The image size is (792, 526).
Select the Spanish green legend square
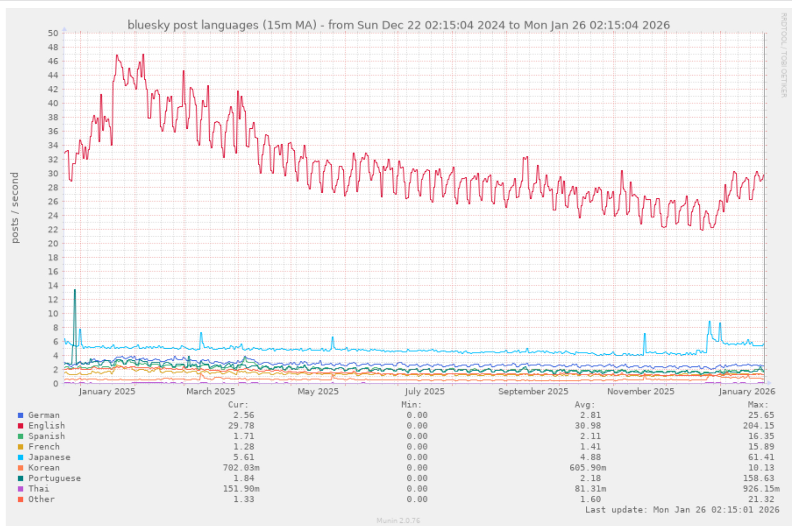[20, 437]
